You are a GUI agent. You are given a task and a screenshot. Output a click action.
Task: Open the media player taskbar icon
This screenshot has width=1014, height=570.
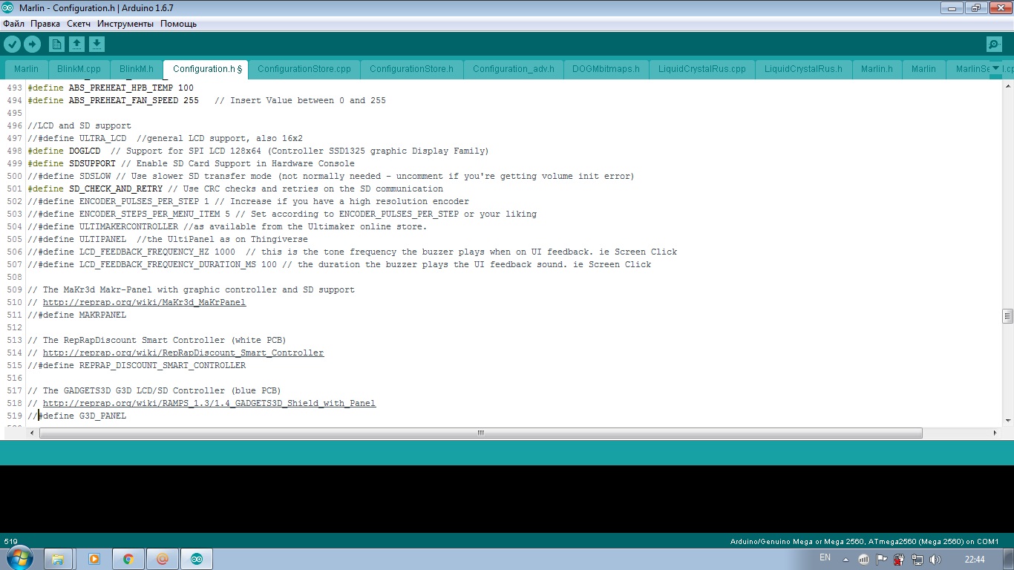(x=94, y=559)
